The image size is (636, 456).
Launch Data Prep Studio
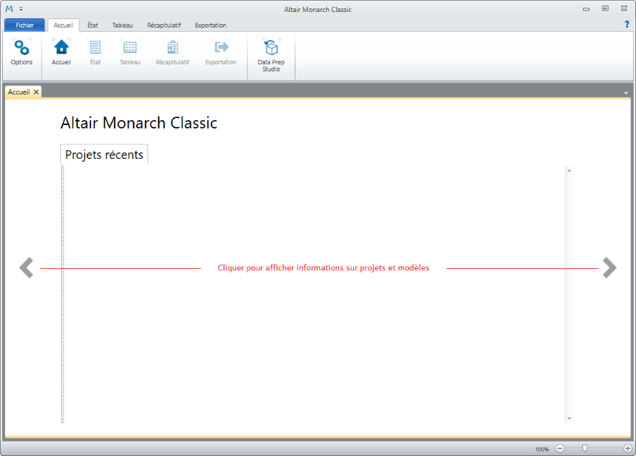tap(271, 48)
